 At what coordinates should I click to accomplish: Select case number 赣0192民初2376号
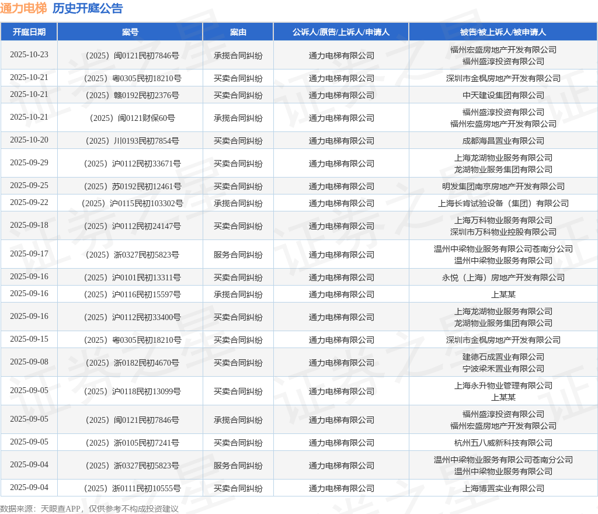tap(133, 95)
